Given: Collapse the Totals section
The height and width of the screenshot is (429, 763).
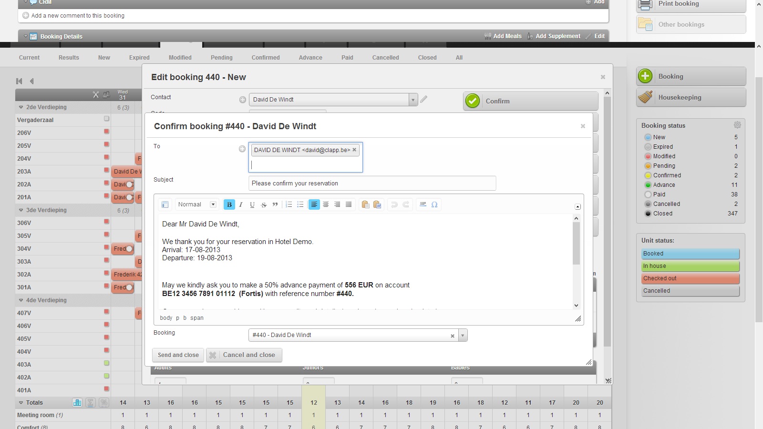Looking at the screenshot, I should coord(21,403).
